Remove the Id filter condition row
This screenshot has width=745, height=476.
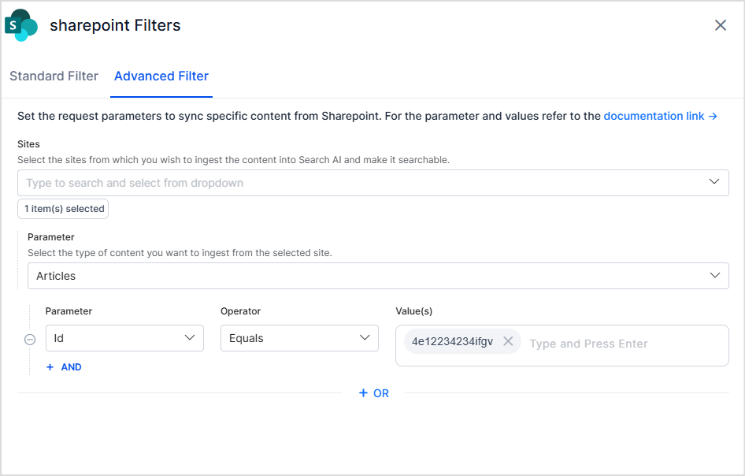(30, 339)
